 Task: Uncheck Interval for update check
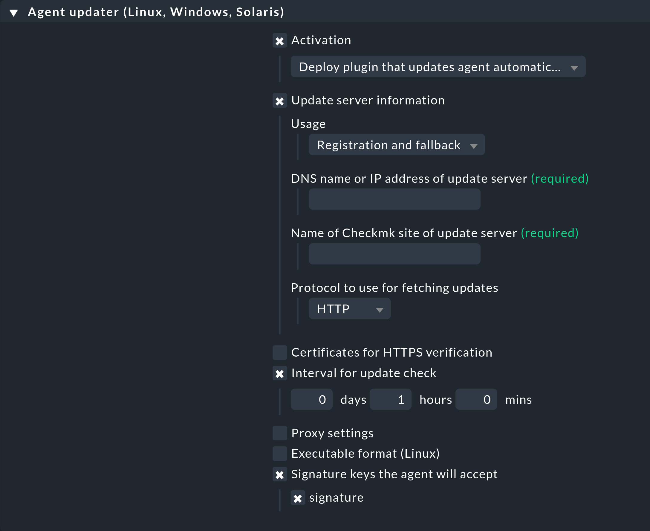pyautogui.click(x=280, y=373)
